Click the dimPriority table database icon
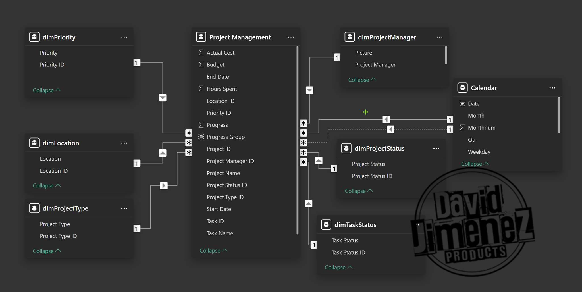The width and height of the screenshot is (582, 292). coord(34,37)
